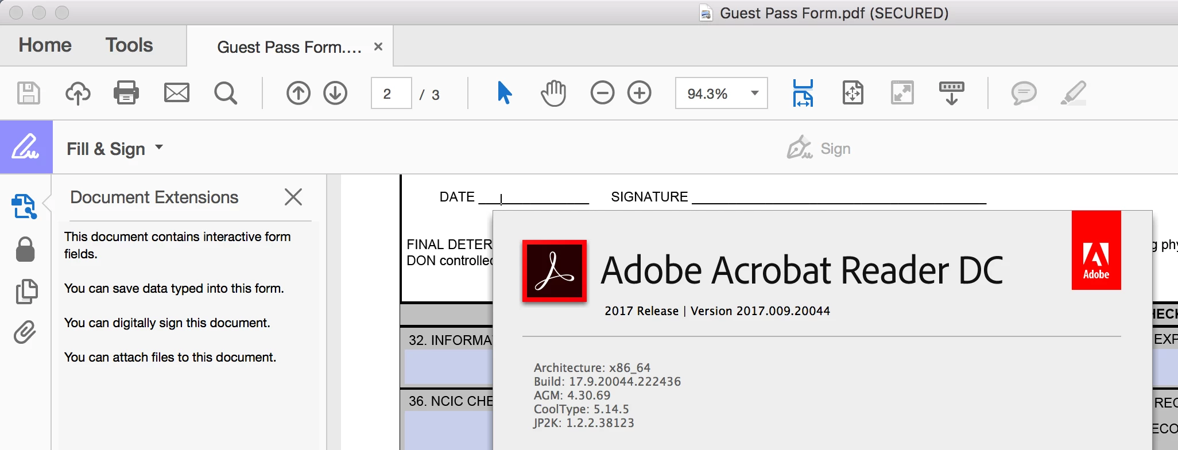
Task: Click the Sign button label
Action: pyautogui.click(x=835, y=149)
